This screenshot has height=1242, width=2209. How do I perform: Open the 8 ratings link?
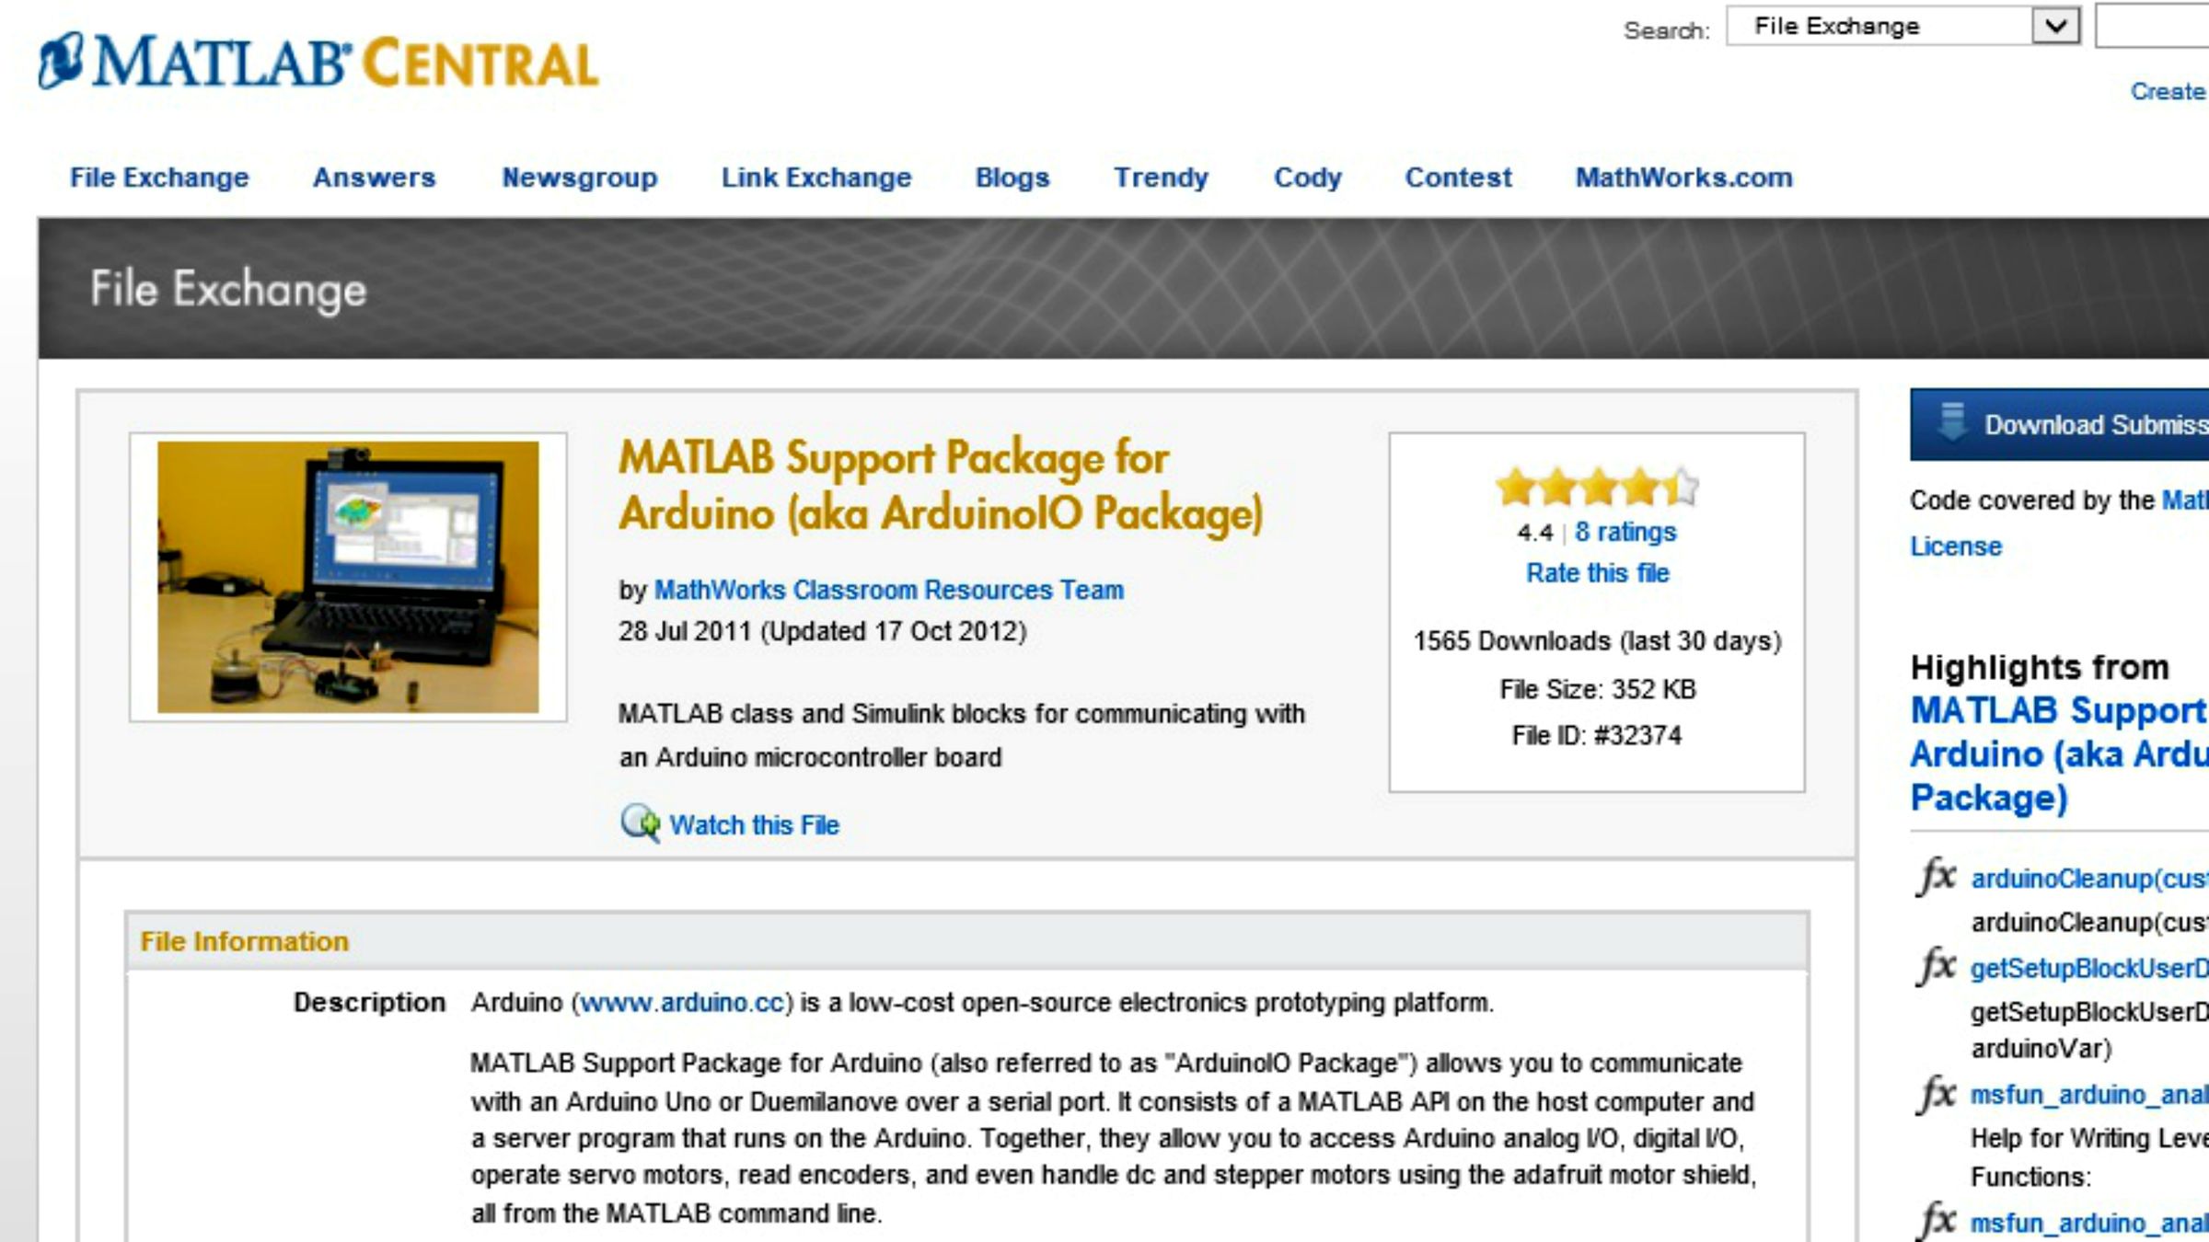click(x=1625, y=532)
